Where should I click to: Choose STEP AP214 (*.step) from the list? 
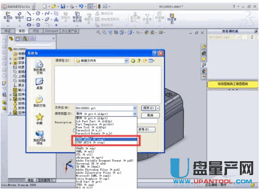click(90, 143)
